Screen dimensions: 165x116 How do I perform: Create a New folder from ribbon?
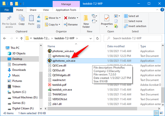pyautogui.click(x=86, y=20)
